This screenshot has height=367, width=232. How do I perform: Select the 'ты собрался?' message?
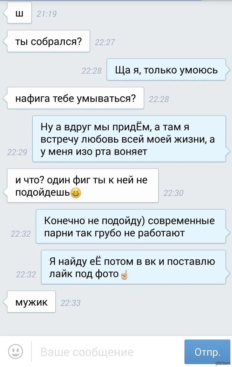[49, 41]
